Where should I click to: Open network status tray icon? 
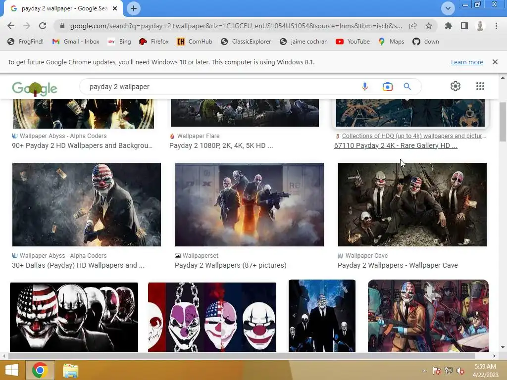coord(449,371)
